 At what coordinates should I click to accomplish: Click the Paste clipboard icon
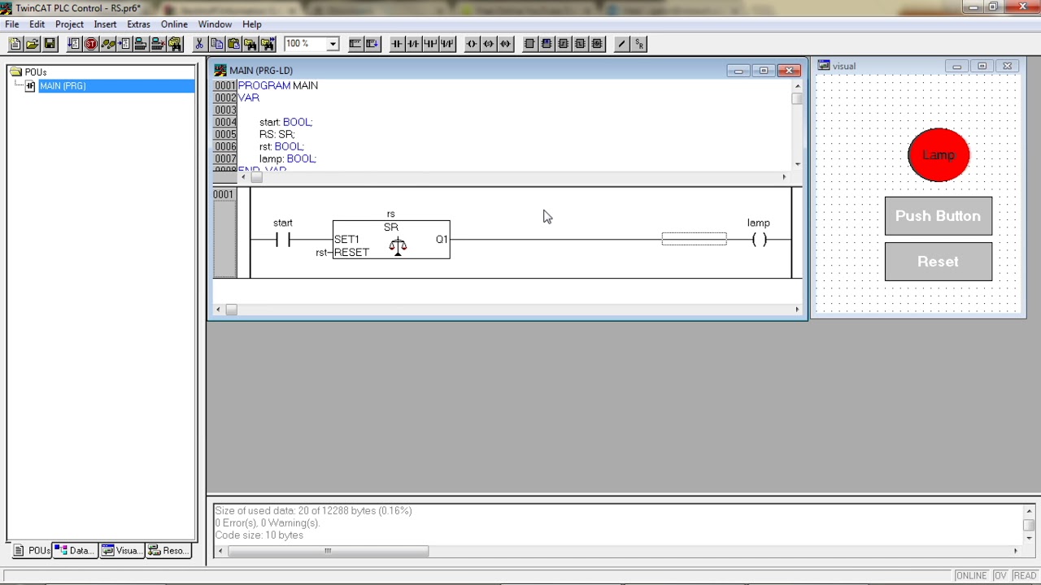[233, 44]
